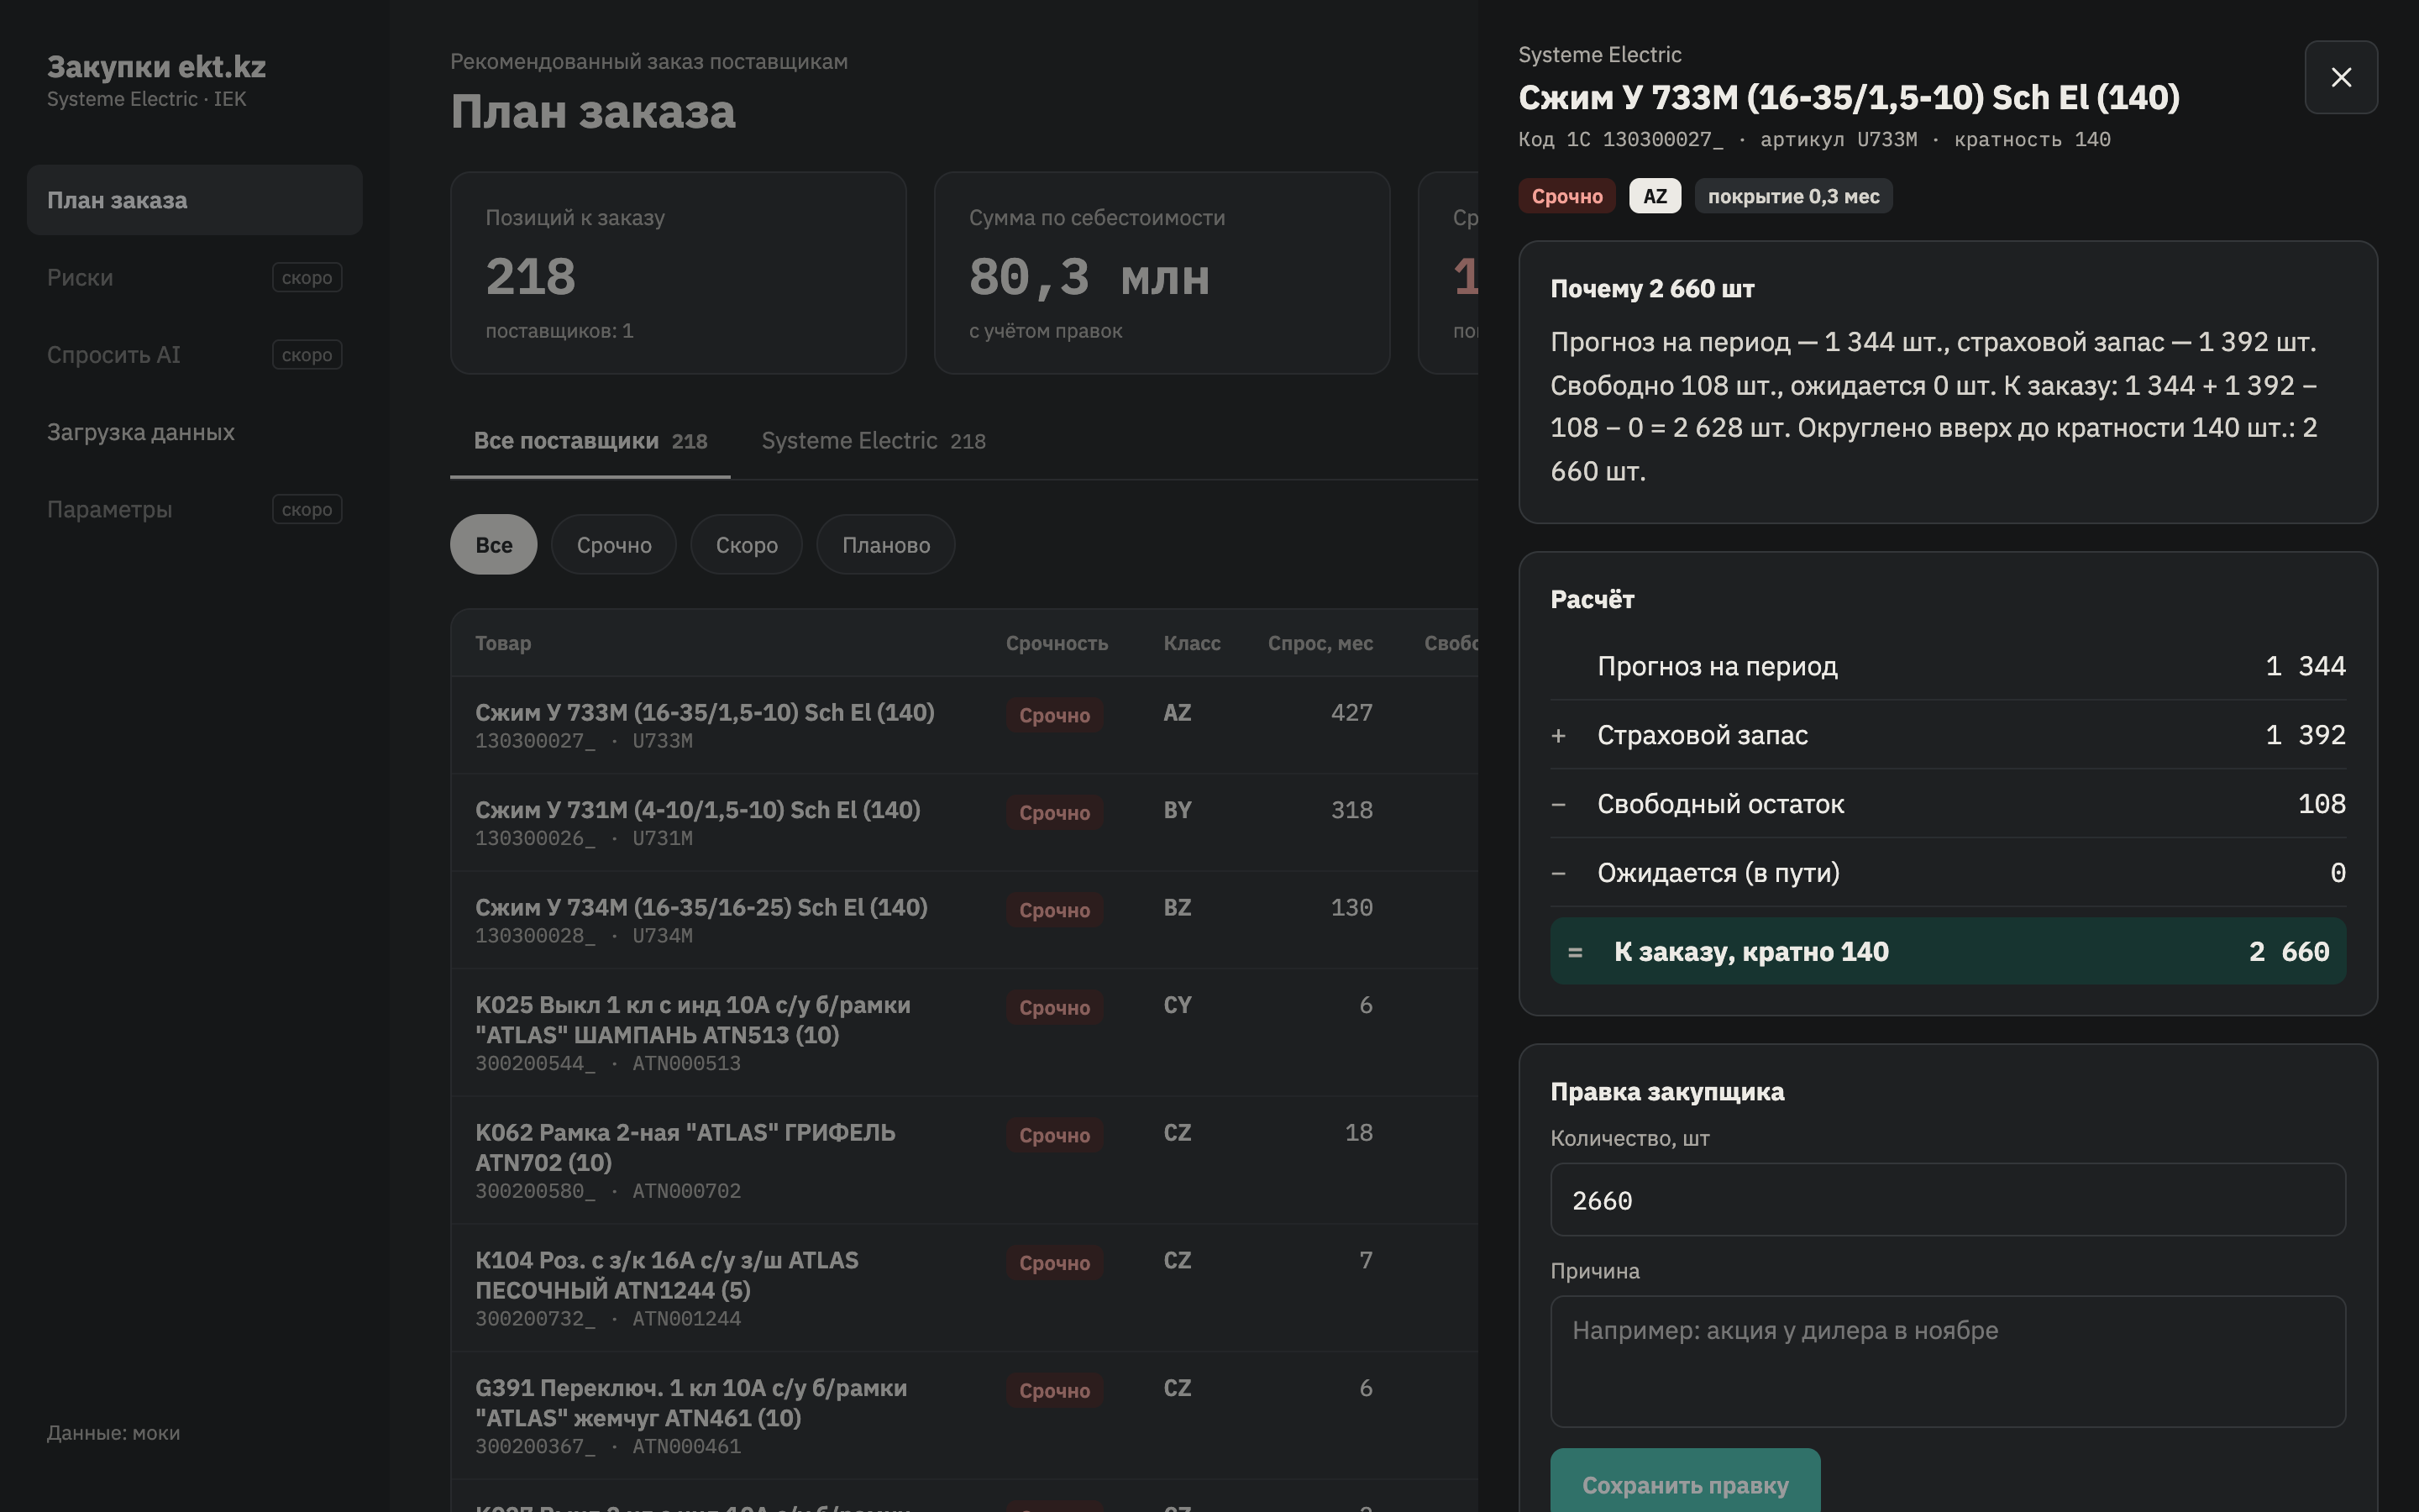Screen dimensions: 2419x1512
Task: Open row Сжим У 734М (16-35/16-25)
Action: tap(963, 920)
